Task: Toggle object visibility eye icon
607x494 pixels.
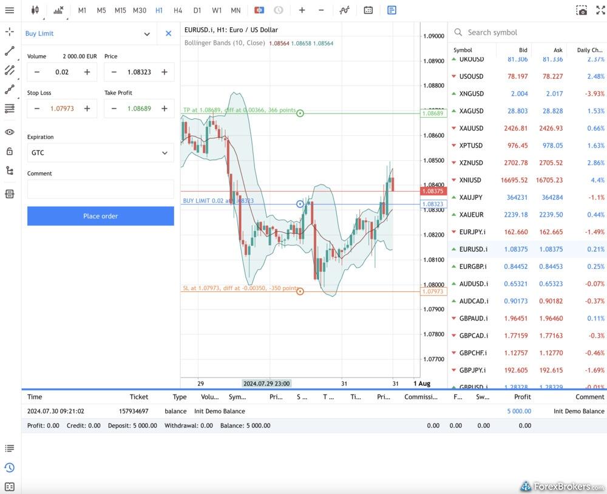Action: pos(9,132)
